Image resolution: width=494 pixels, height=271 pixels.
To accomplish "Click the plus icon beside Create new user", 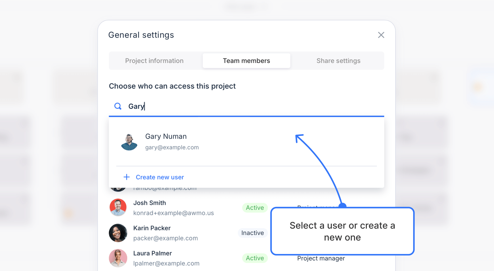I will click(x=127, y=177).
